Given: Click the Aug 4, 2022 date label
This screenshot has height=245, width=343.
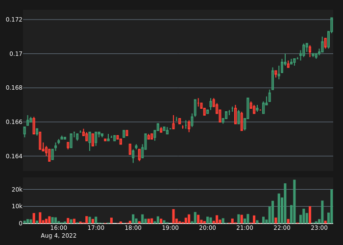Looking at the screenshot, I should tap(59, 236).
